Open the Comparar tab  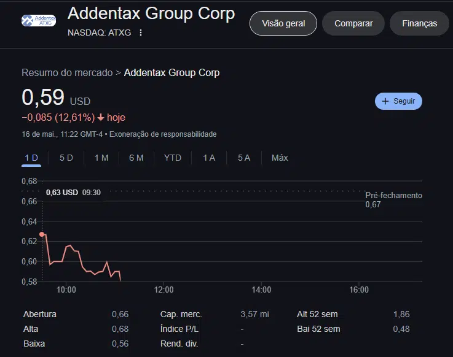point(353,23)
